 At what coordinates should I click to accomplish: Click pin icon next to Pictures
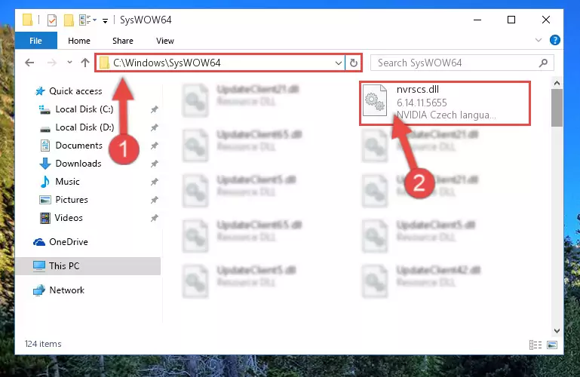[155, 200]
